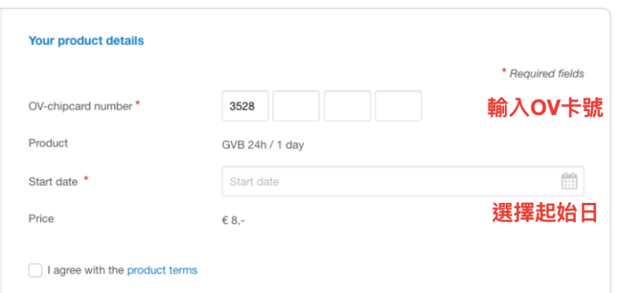Tick the product terms agreement checkbox
Screen dimensions: 620x293
(35, 270)
